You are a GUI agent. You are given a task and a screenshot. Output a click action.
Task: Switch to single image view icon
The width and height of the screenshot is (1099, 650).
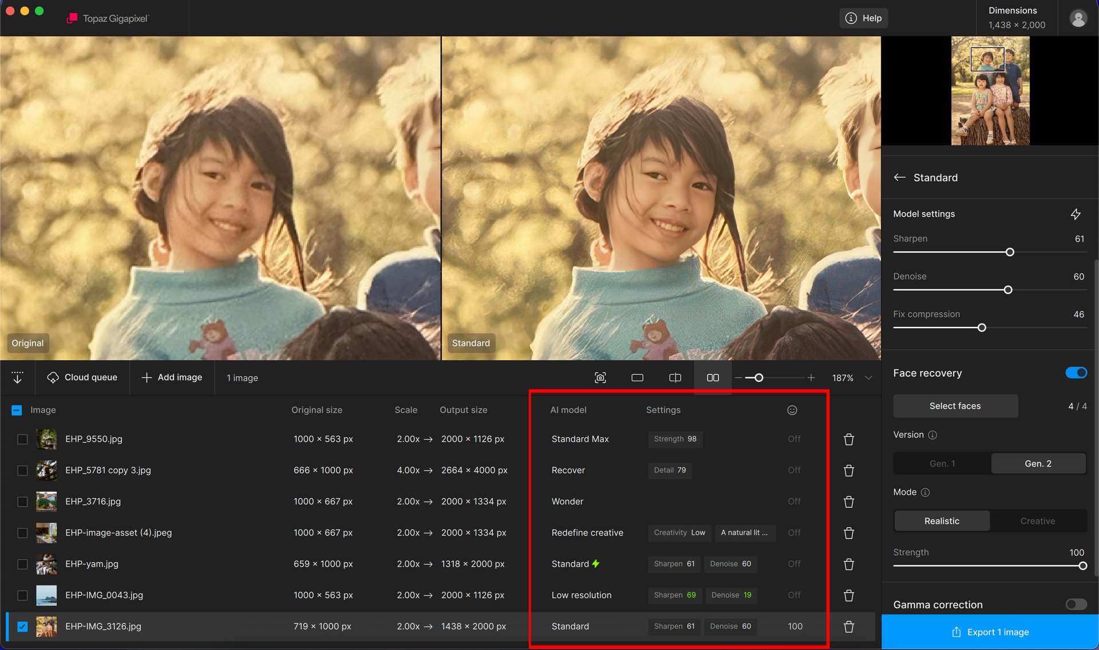pos(637,378)
